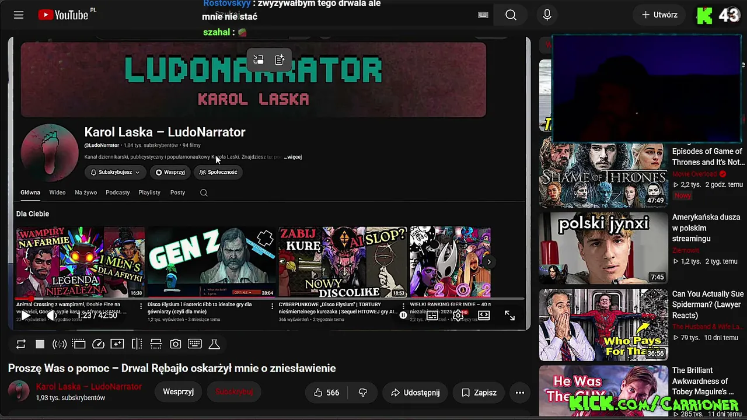
Task: Like the video with the 566 thumbs-up
Action: click(326, 393)
